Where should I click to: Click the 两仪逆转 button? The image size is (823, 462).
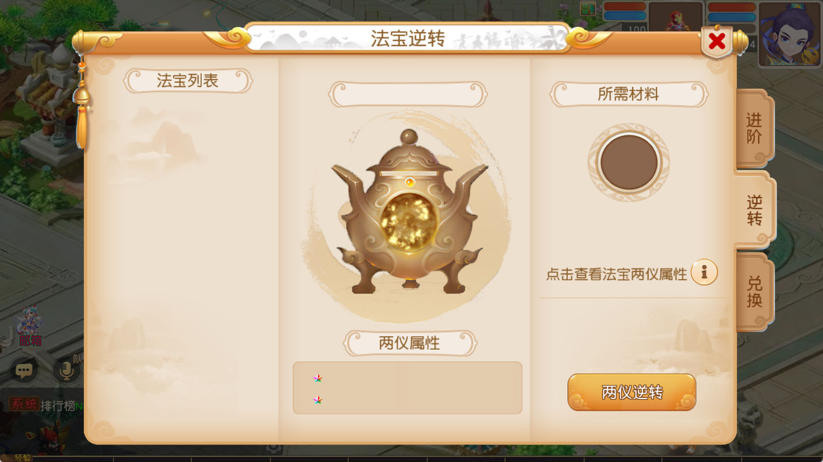[632, 392]
